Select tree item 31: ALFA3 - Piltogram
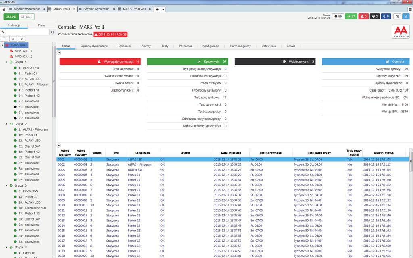The height and width of the screenshot is (258, 413). 34,85
